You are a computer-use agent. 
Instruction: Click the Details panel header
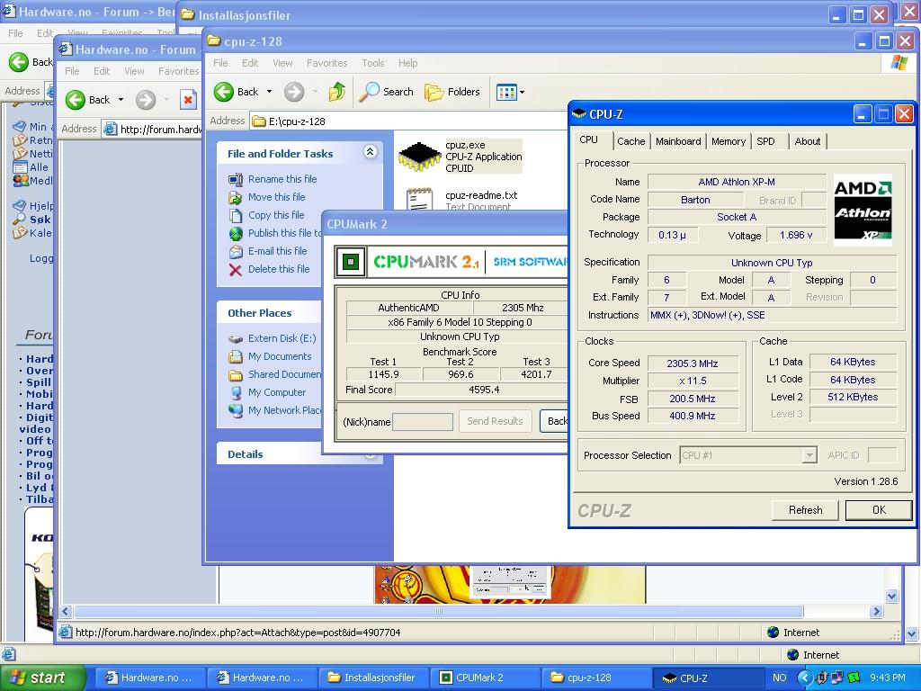point(270,454)
